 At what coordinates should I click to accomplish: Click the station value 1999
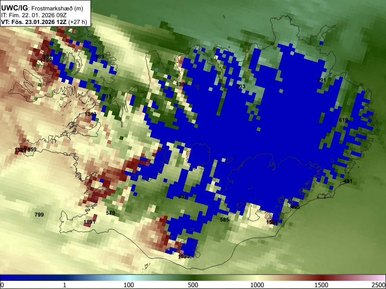pyautogui.click(x=184, y=256)
